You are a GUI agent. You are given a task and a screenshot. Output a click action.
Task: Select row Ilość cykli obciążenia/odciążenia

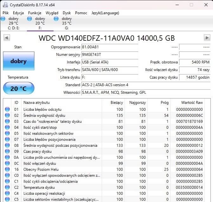pyautogui.click(x=104, y=181)
